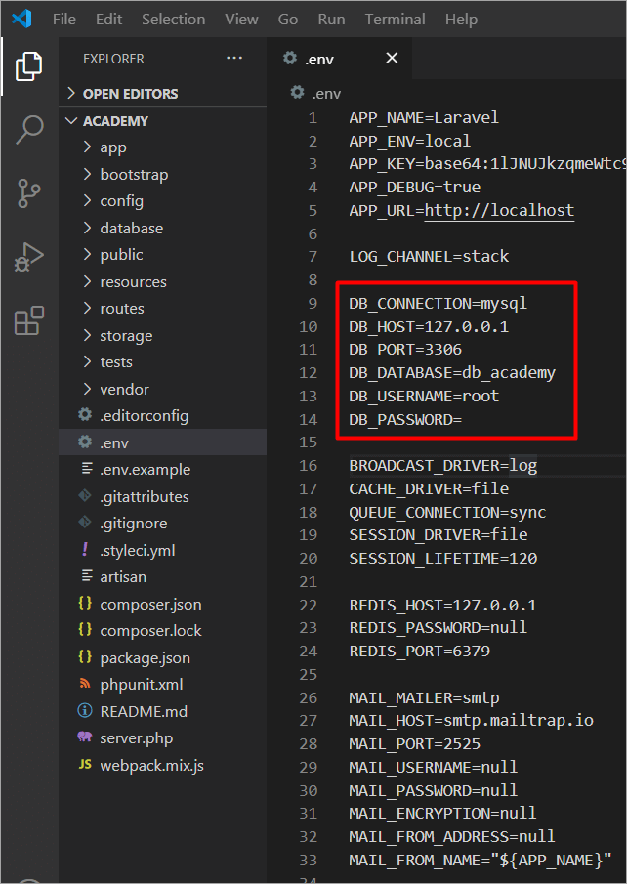This screenshot has width=627, height=884.
Task: Click exclamation icon beside .styleci.yml
Action: point(85,550)
